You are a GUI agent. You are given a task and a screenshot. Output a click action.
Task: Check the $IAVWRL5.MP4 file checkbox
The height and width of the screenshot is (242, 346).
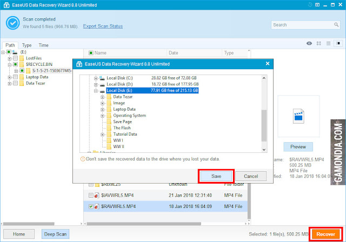pos(91,196)
